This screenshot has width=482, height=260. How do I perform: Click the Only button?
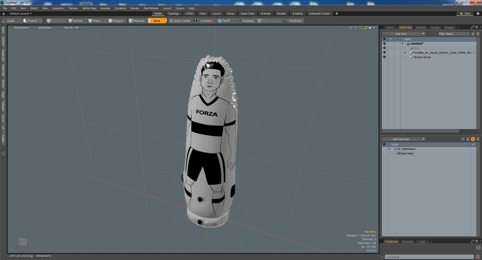(x=465, y=14)
